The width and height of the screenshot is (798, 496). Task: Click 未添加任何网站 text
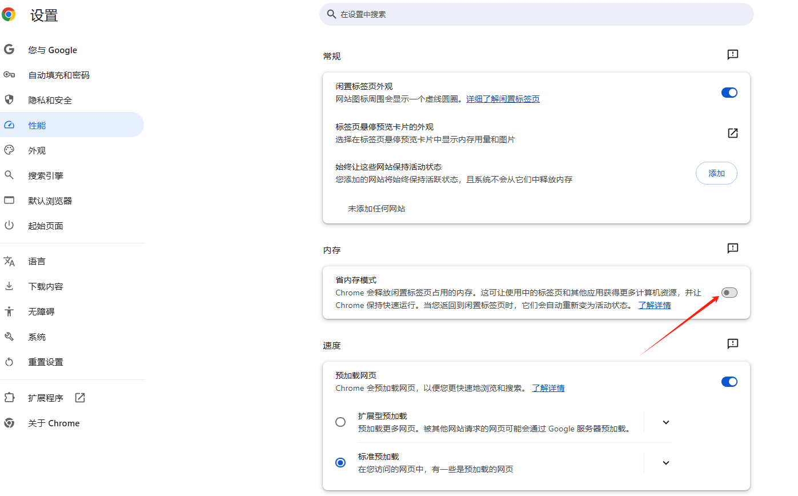pyautogui.click(x=376, y=209)
